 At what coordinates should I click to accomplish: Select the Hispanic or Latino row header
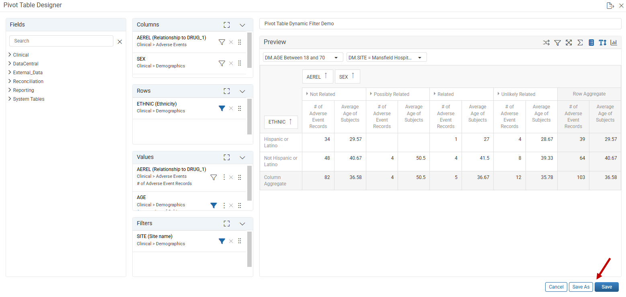[x=281, y=142]
